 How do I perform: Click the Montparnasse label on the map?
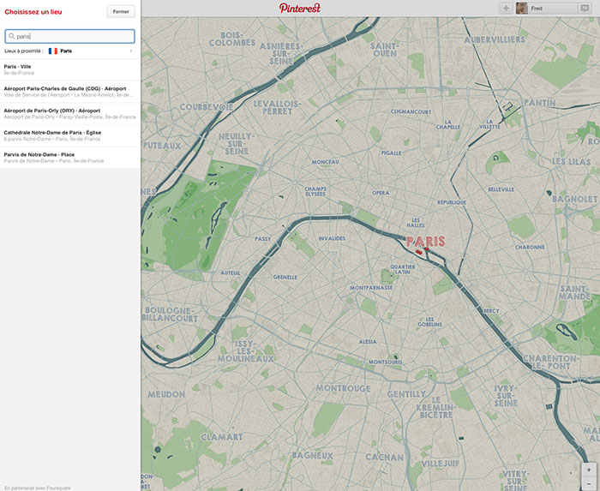point(371,287)
